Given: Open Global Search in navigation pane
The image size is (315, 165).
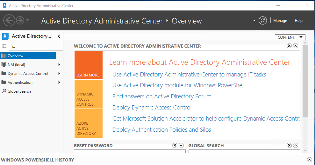Looking at the screenshot, I should point(19,91).
